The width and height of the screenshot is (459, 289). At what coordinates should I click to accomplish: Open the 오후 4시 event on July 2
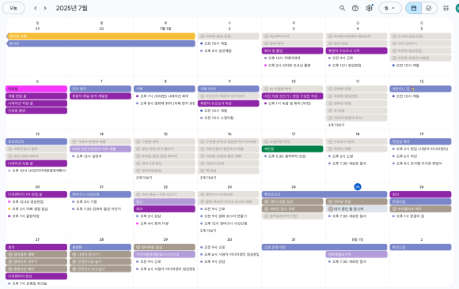(x=218, y=51)
